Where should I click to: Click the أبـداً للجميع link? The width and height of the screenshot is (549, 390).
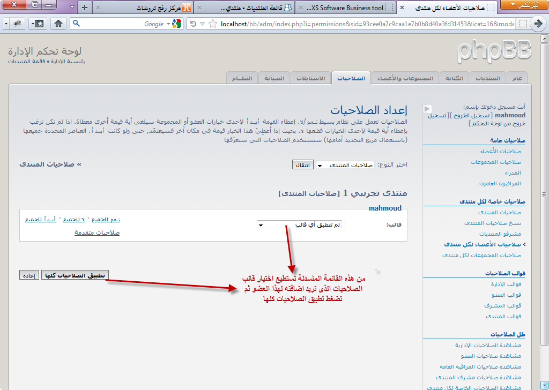pyautogui.click(x=41, y=219)
